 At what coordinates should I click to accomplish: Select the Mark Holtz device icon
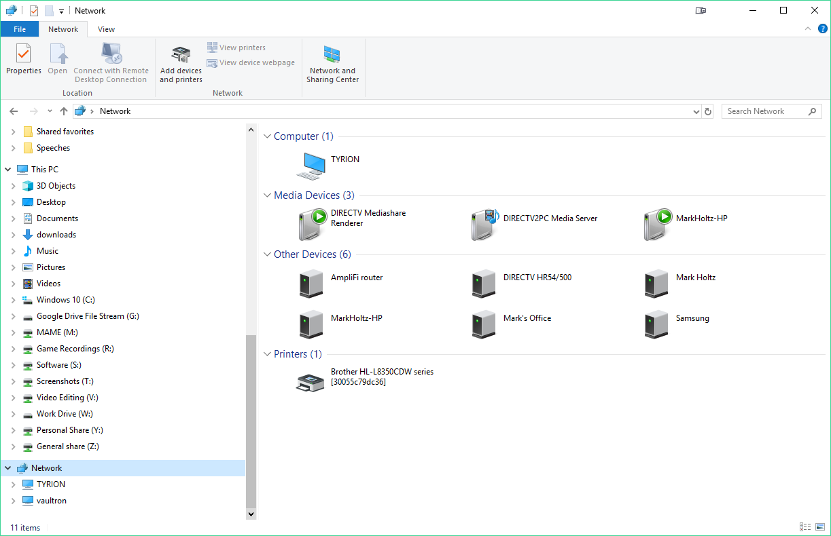pyautogui.click(x=656, y=284)
